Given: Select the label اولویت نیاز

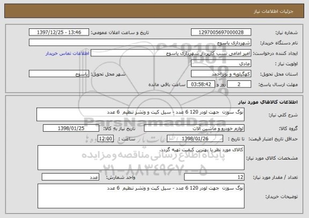Looking at the screenshot, I should coord(286,64).
